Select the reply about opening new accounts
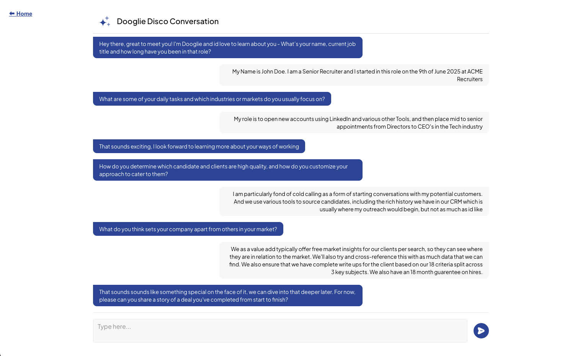Image resolution: width=580 pixels, height=356 pixels. click(354, 122)
